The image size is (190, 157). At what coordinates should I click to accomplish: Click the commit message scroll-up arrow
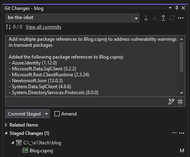click(181, 39)
